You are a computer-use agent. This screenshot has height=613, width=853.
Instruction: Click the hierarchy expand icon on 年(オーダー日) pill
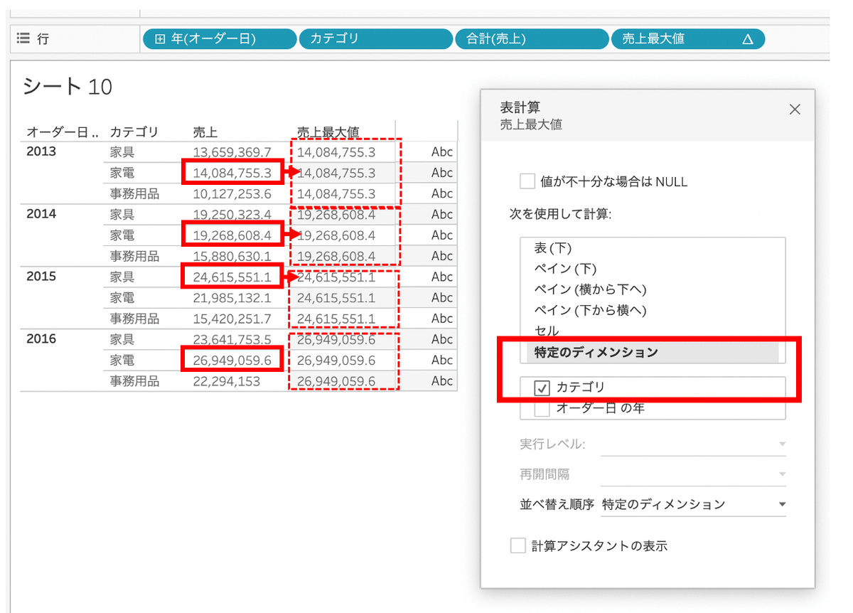[x=160, y=38]
